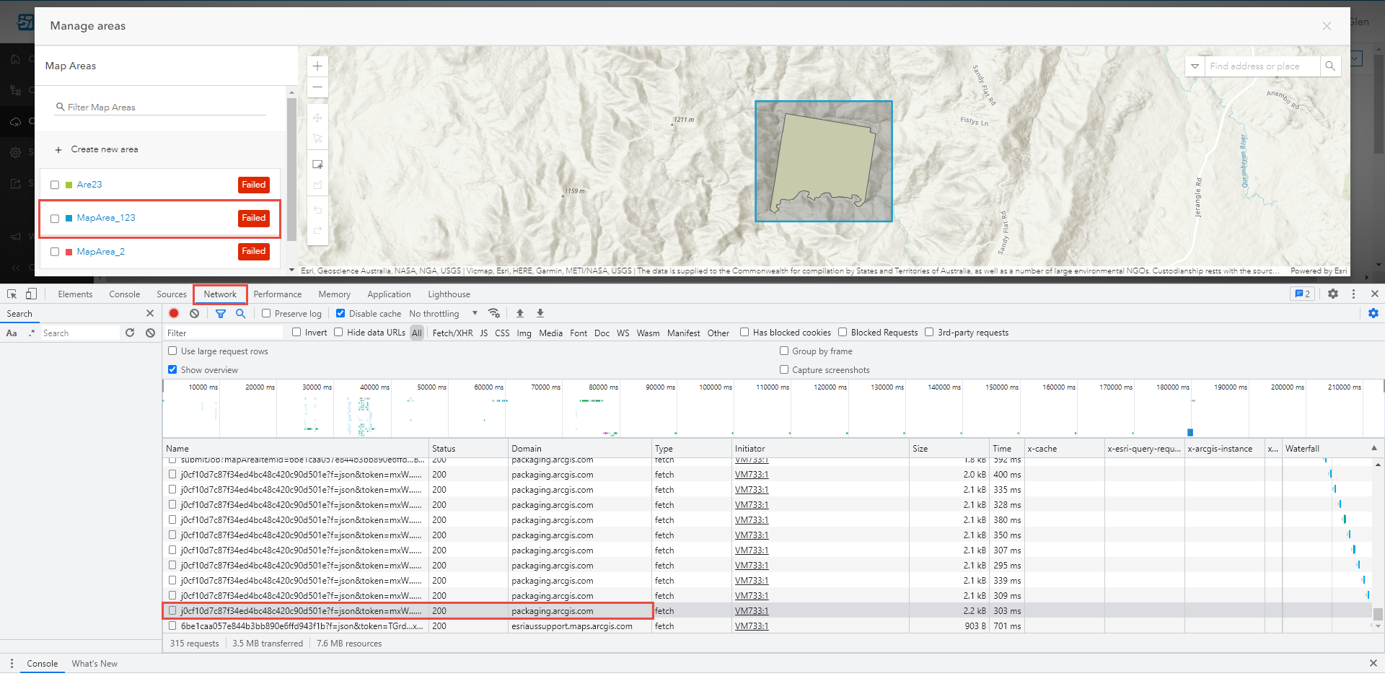Image resolution: width=1385 pixels, height=676 pixels.
Task: Open DevTools settings gear
Action: point(1333,294)
